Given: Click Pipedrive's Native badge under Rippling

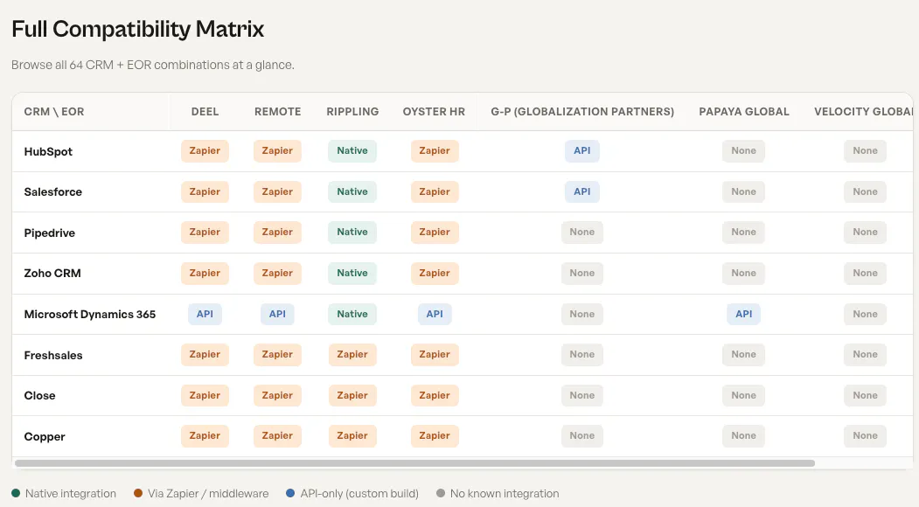Looking at the screenshot, I should [352, 233].
